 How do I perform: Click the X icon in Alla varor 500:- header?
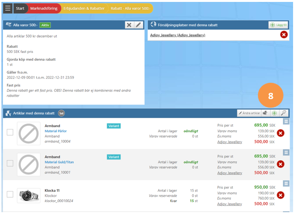click(x=129, y=25)
